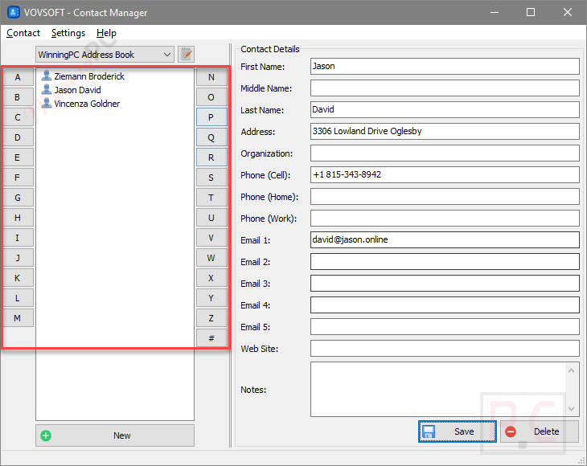Click the empty Organization field
The height and width of the screenshot is (466, 587).
pos(445,153)
